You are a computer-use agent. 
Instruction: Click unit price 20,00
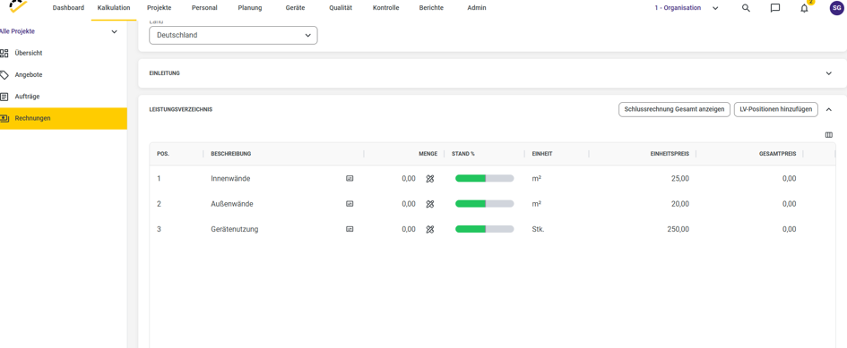click(680, 204)
